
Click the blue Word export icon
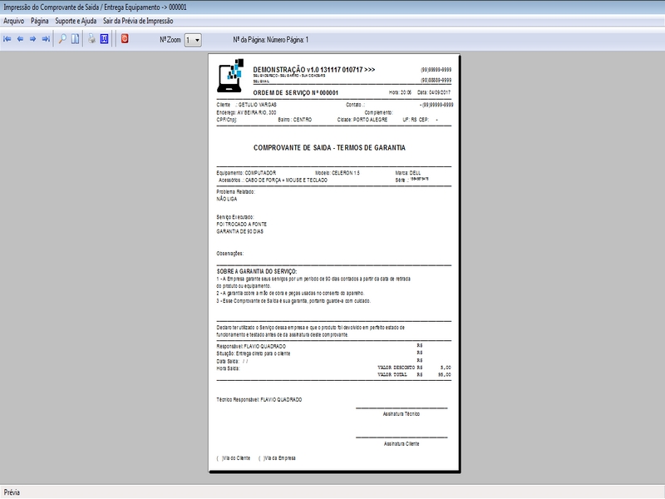[104, 39]
